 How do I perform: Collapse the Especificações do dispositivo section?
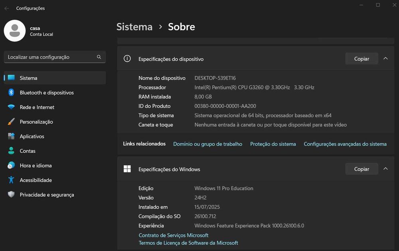385,59
